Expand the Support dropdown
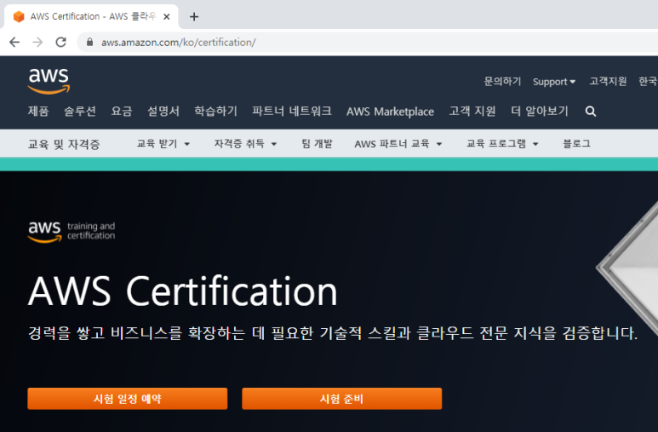Screen dimensions: 658x432 tap(554, 82)
